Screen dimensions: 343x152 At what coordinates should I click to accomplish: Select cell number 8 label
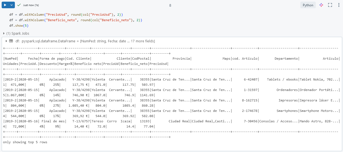170,5
